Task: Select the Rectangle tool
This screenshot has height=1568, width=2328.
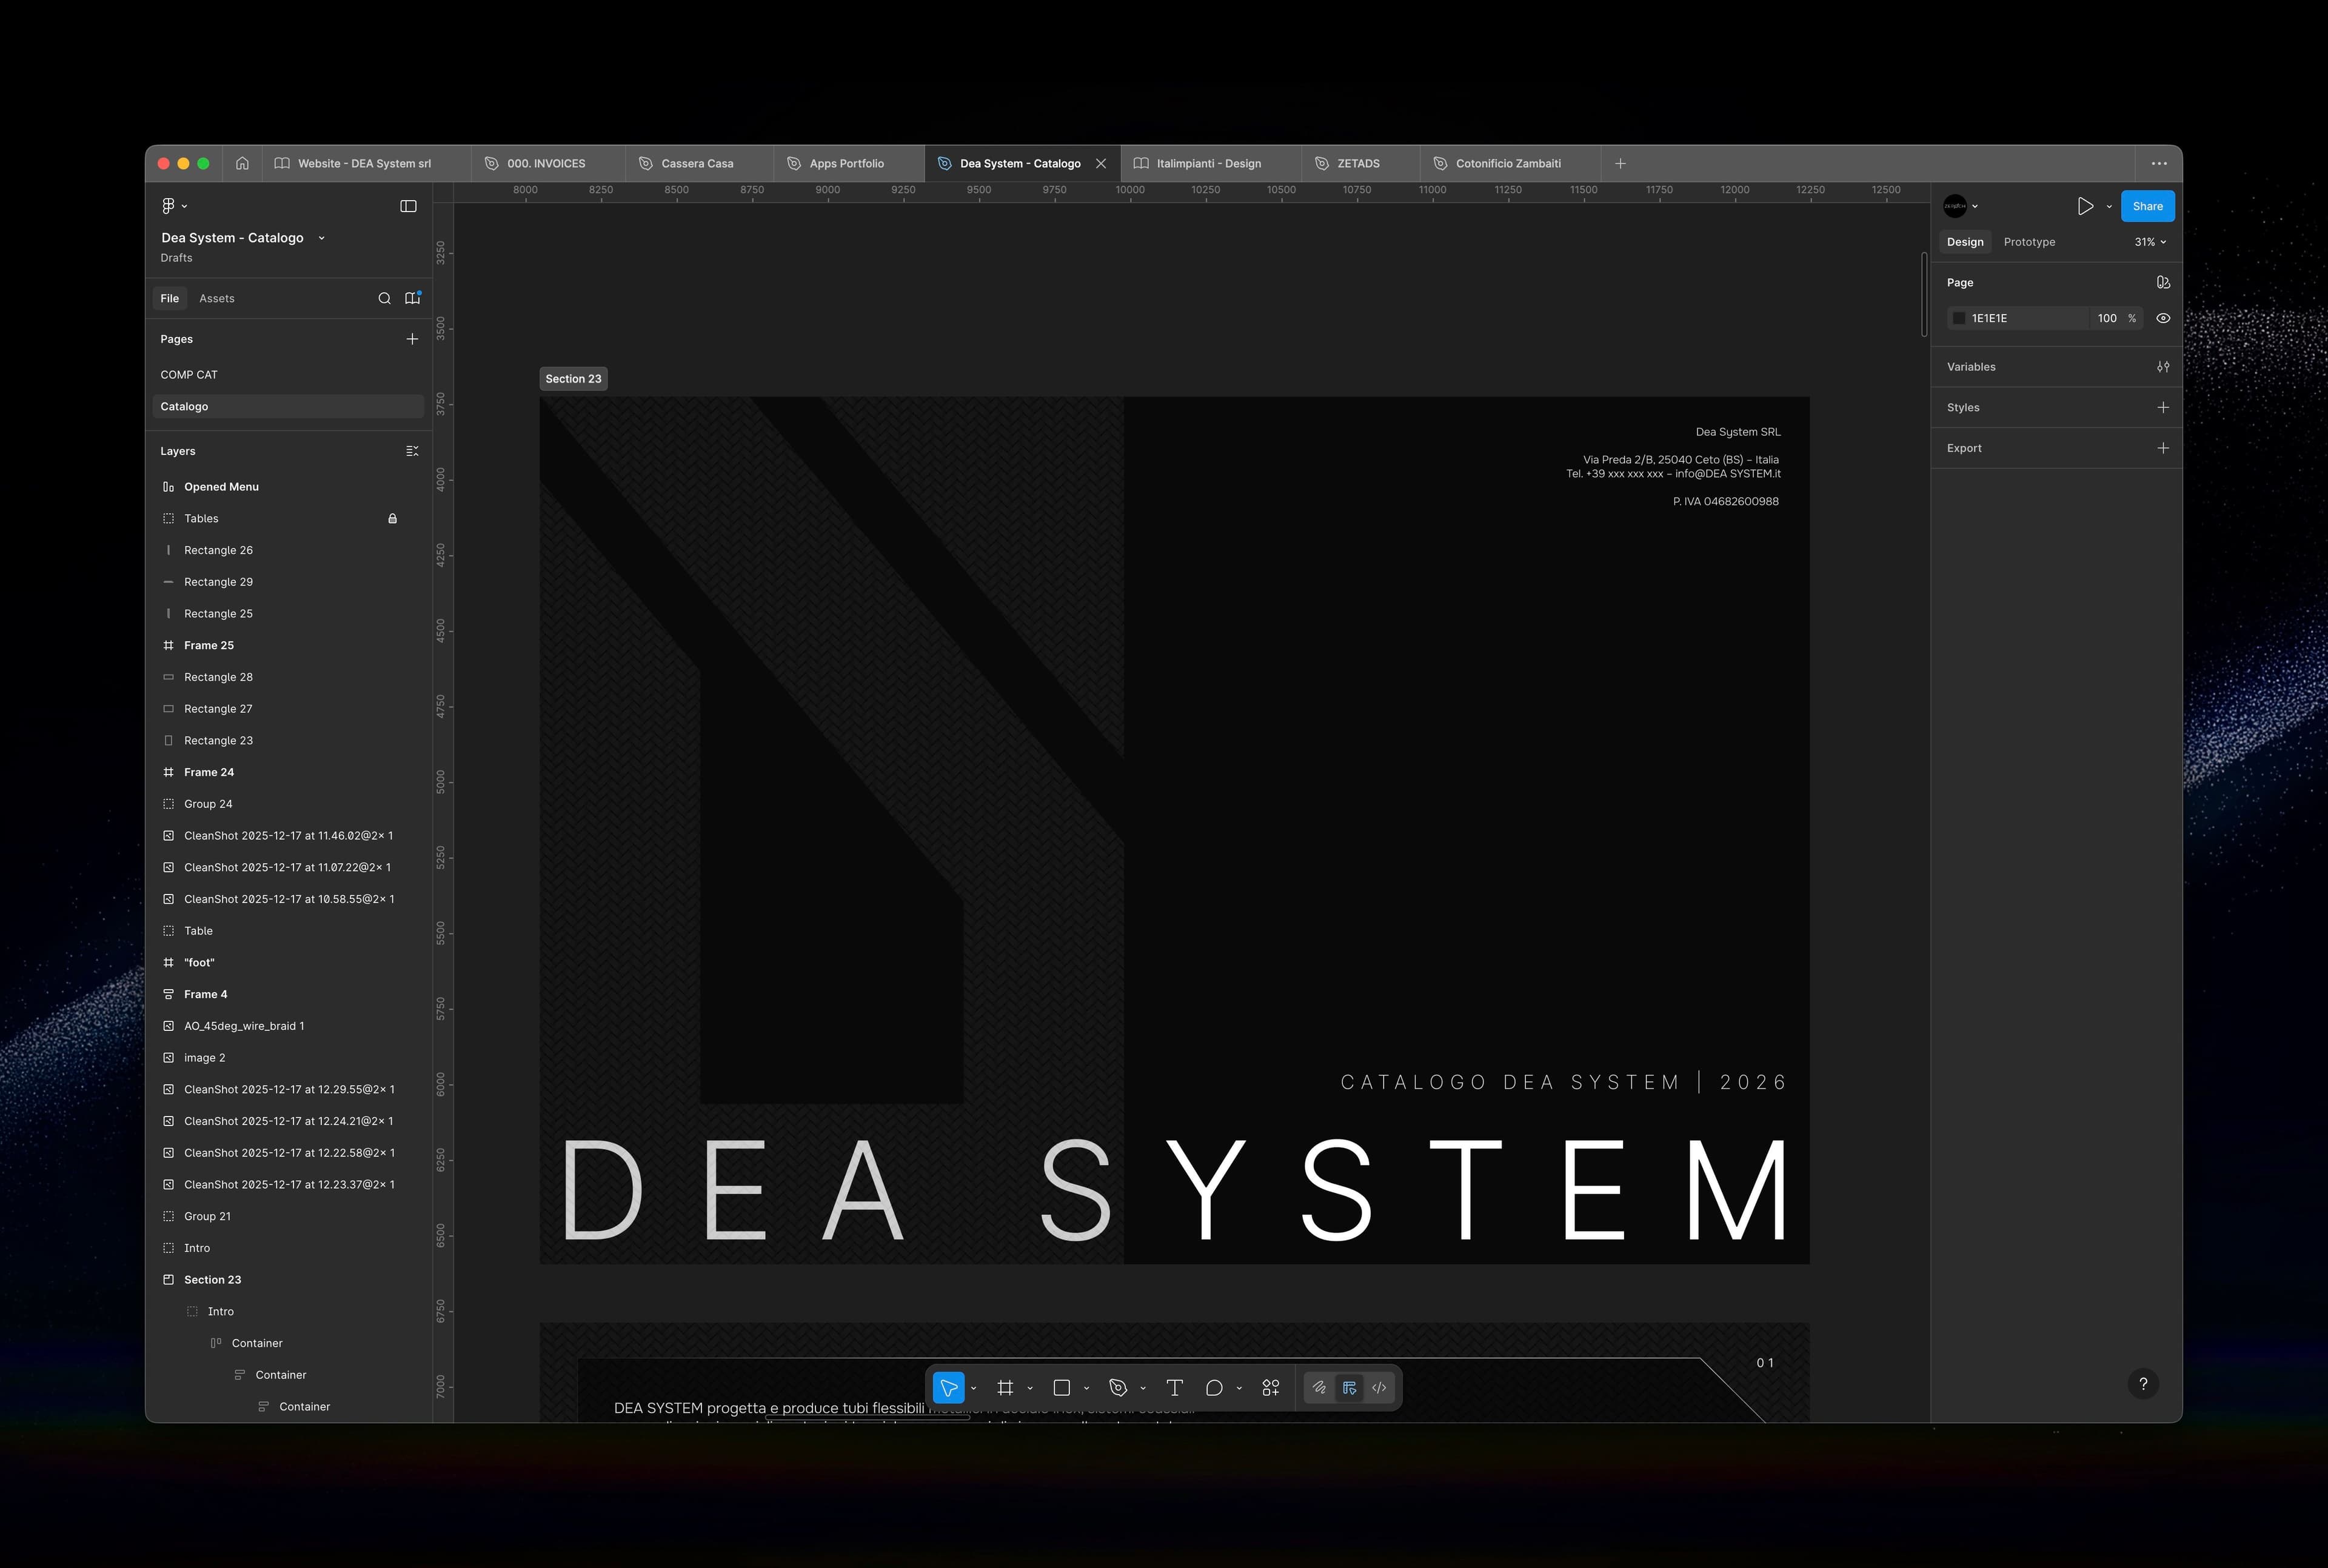Action: coord(1063,1387)
